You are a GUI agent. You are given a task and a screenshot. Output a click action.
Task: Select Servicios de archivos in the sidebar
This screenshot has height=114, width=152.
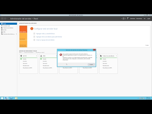pos(9,34)
